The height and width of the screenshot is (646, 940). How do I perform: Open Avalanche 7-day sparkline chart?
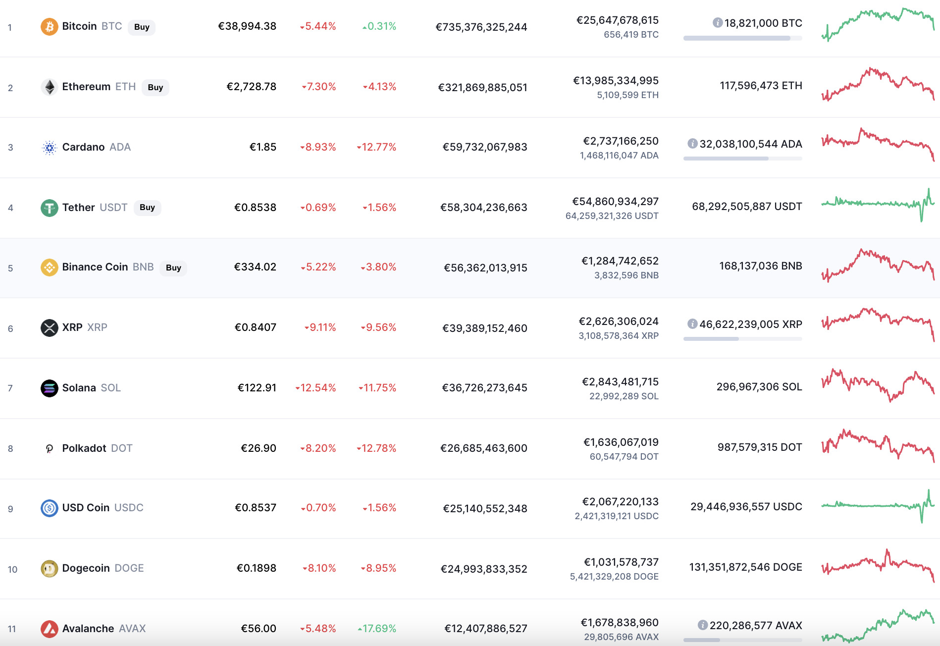point(878,626)
